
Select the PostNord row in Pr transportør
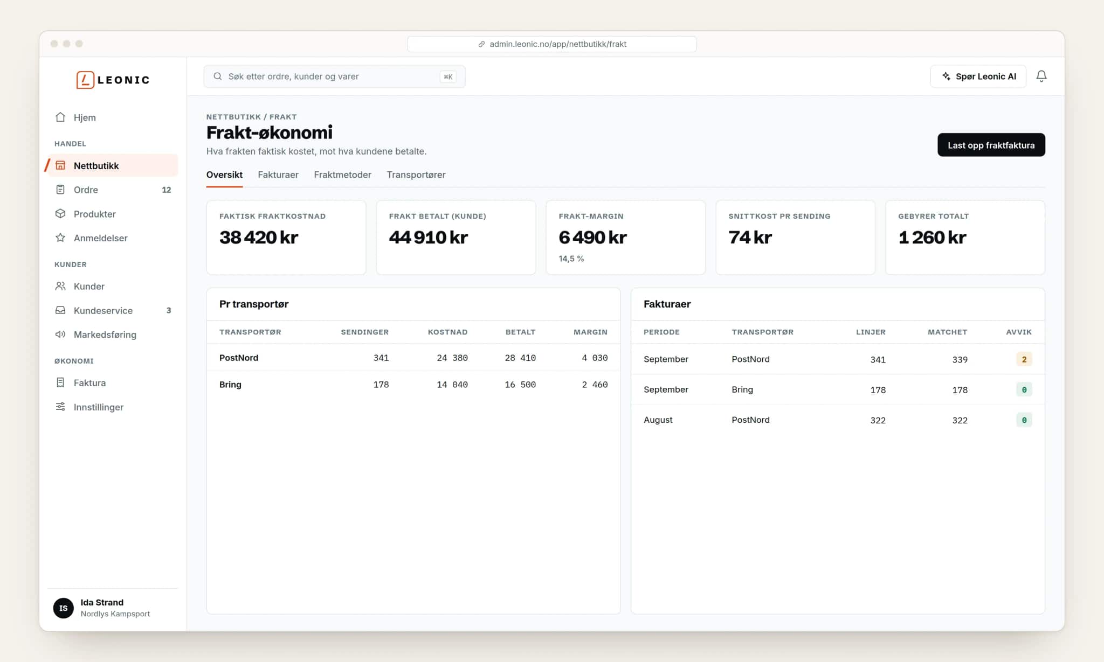(413, 358)
